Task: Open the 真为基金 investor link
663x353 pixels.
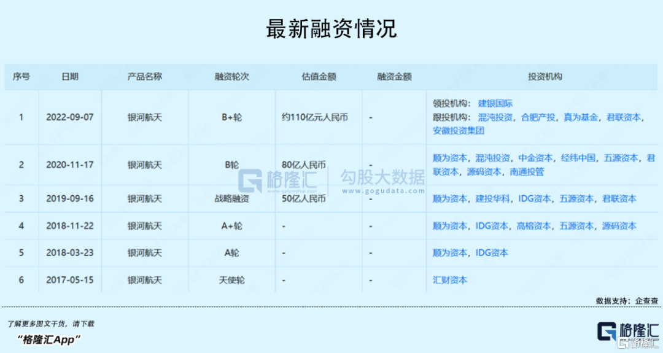Action: 581,117
